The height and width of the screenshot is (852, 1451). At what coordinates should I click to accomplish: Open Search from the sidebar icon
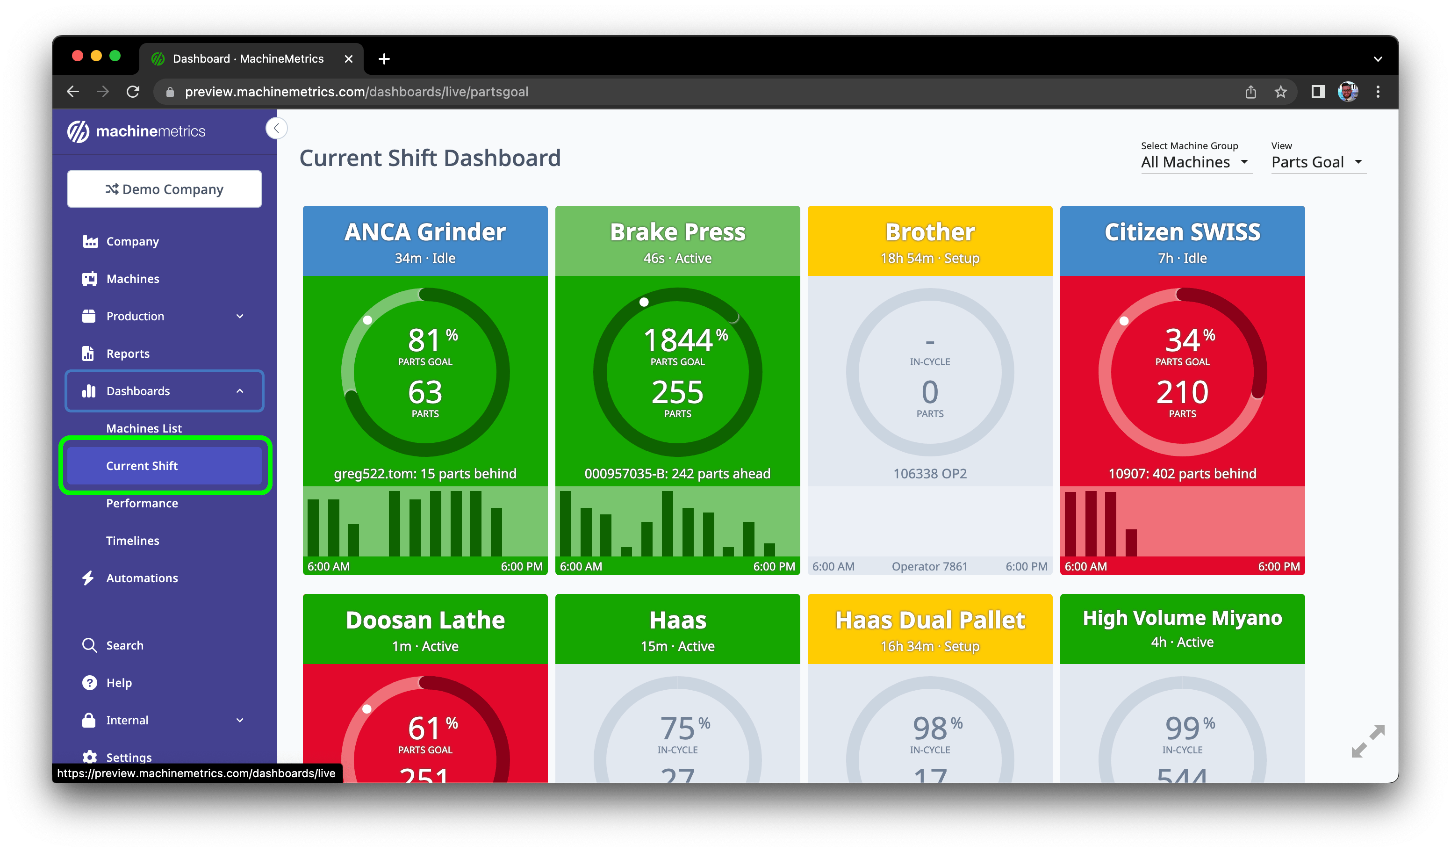89,645
